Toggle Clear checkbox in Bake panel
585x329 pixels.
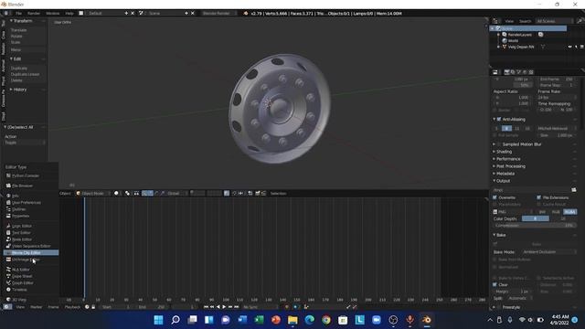495,285
